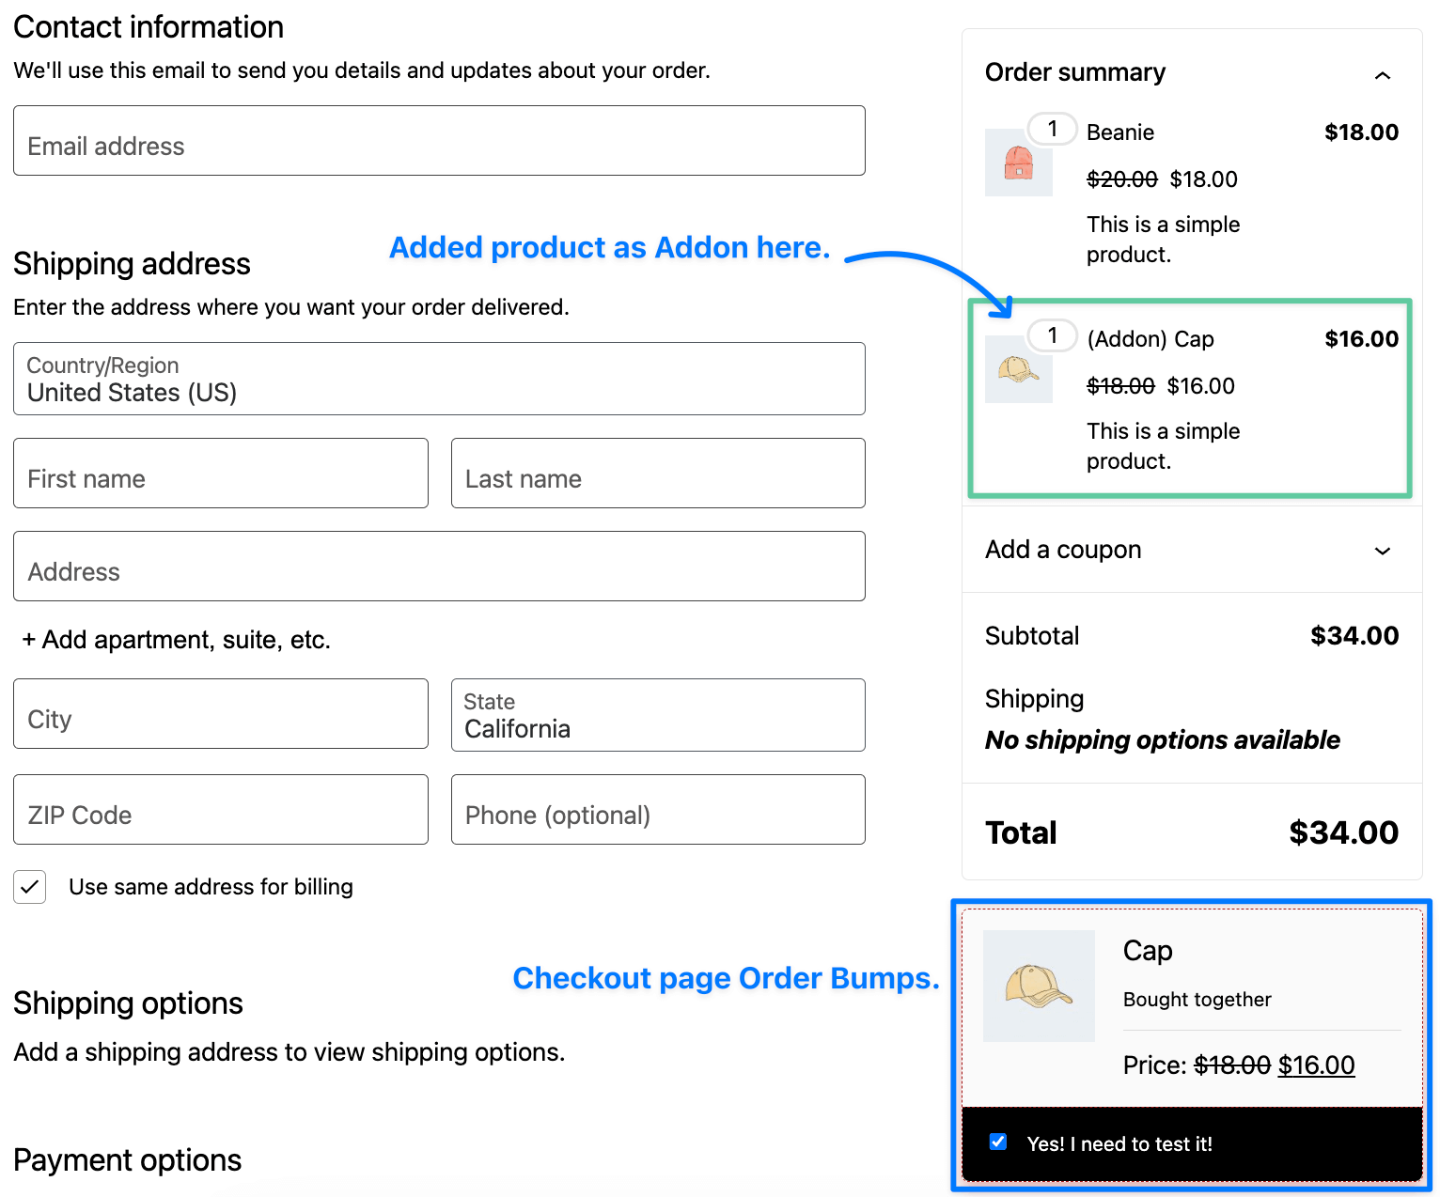Click into the Last name field
1440x1197 pixels.
click(658, 474)
